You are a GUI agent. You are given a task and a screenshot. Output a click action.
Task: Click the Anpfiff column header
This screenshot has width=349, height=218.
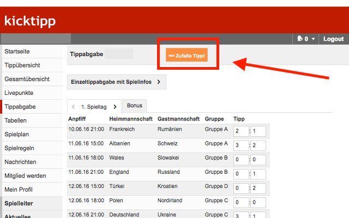point(77,119)
